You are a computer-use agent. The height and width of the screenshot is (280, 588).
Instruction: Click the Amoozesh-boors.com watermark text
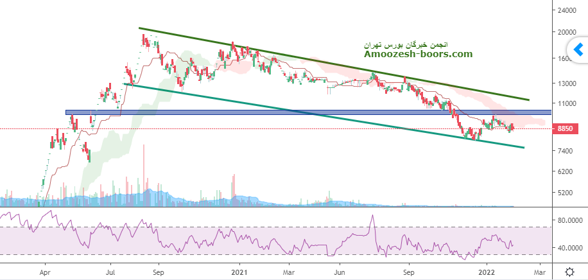coord(418,54)
